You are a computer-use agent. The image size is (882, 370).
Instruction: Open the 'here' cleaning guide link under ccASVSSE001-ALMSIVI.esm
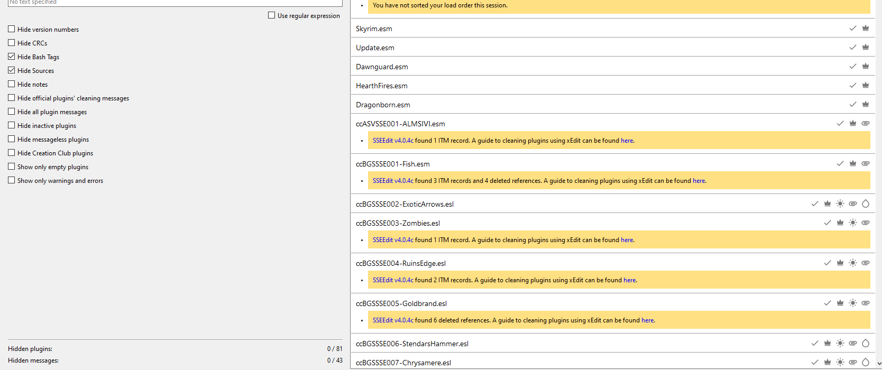(x=627, y=141)
